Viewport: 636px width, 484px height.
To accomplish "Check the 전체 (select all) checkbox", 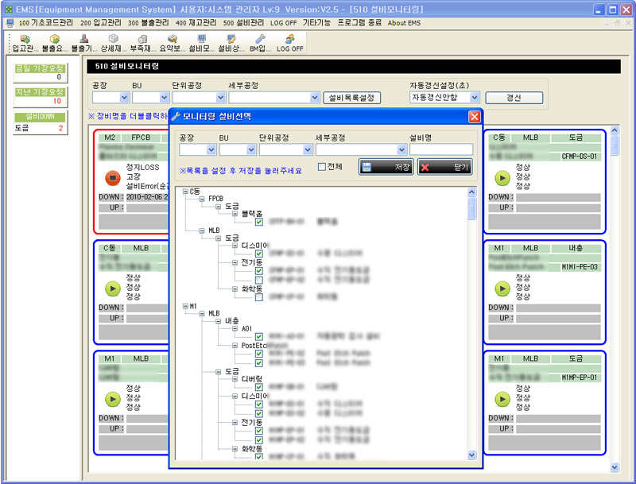I will (x=321, y=167).
